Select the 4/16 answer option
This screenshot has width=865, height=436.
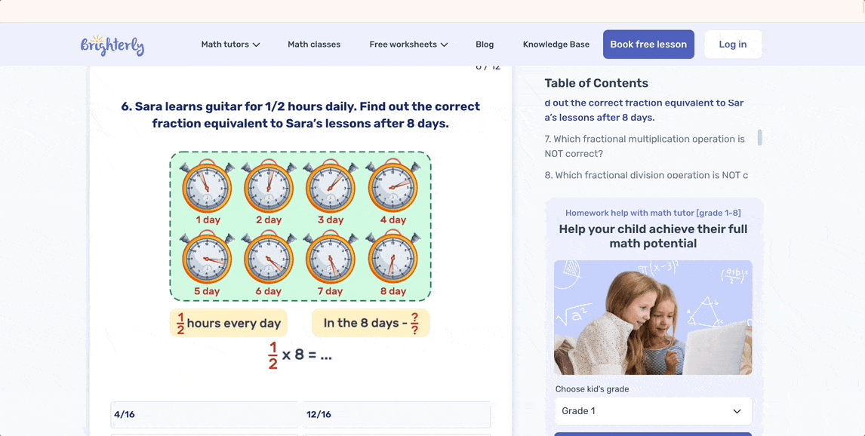click(205, 414)
